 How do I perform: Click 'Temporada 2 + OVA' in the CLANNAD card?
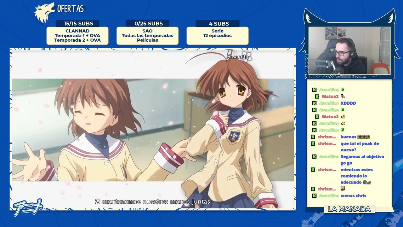coord(77,40)
